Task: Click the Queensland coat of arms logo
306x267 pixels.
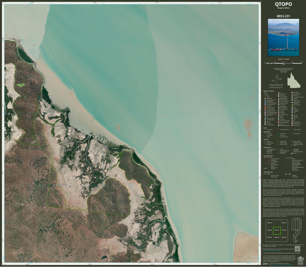Action: 301,261
